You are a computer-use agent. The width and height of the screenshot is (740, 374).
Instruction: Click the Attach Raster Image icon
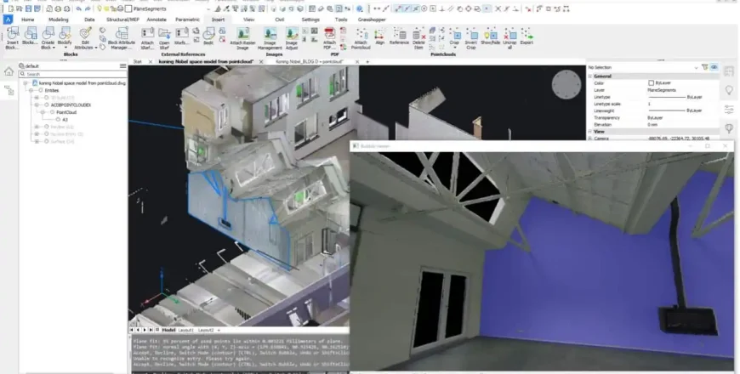[242, 33]
